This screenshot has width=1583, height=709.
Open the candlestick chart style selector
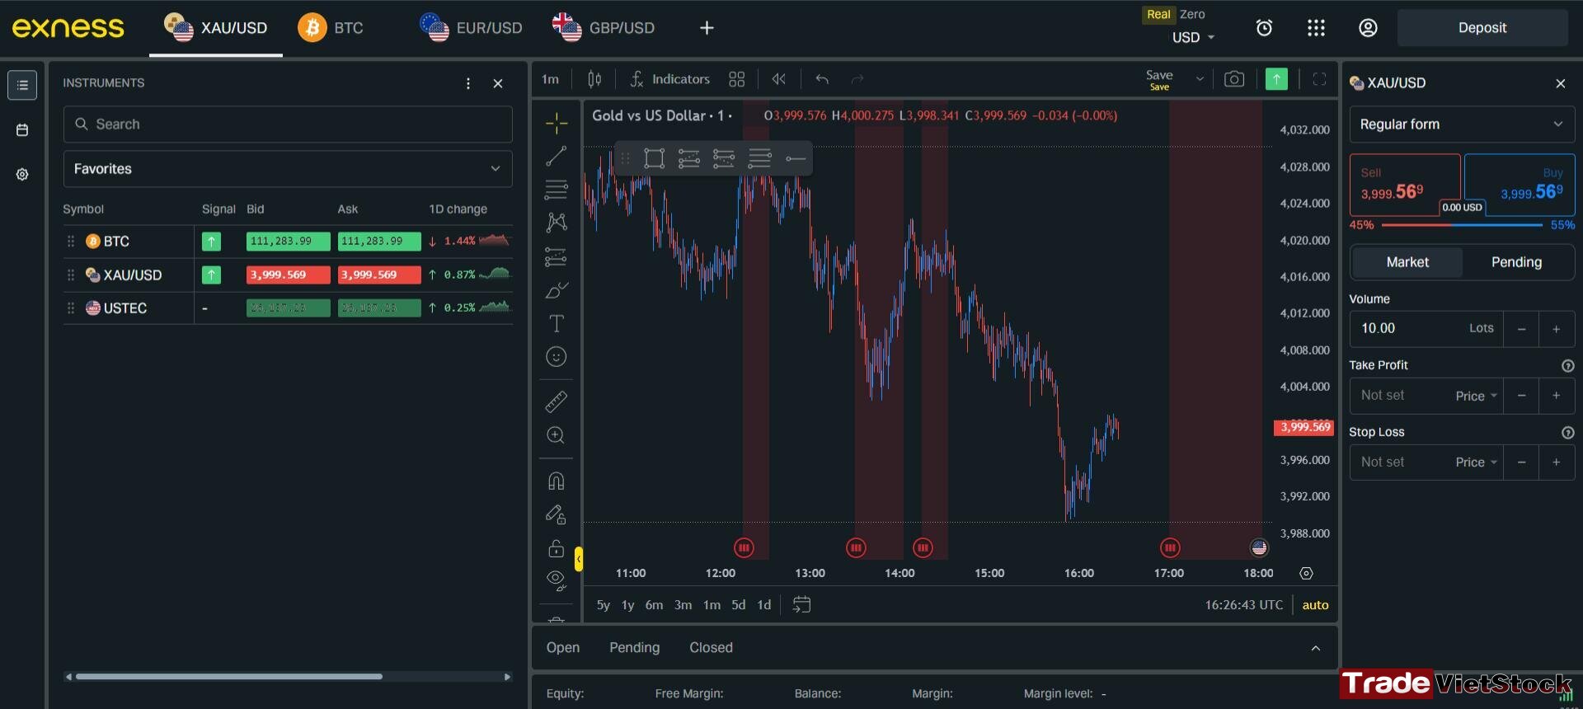pos(594,79)
